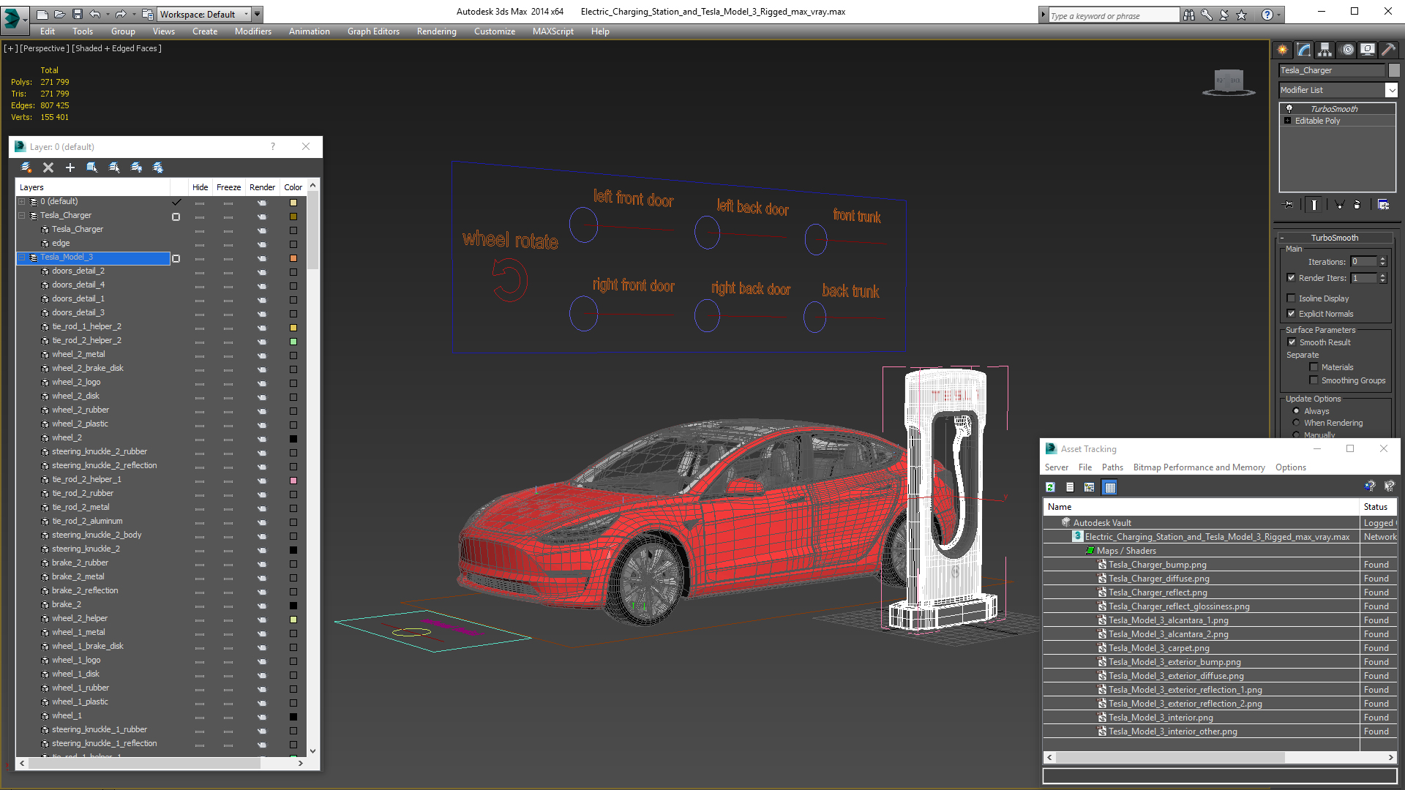The height and width of the screenshot is (790, 1405).
Task: Click the keyword search input field
Action: point(1113,15)
